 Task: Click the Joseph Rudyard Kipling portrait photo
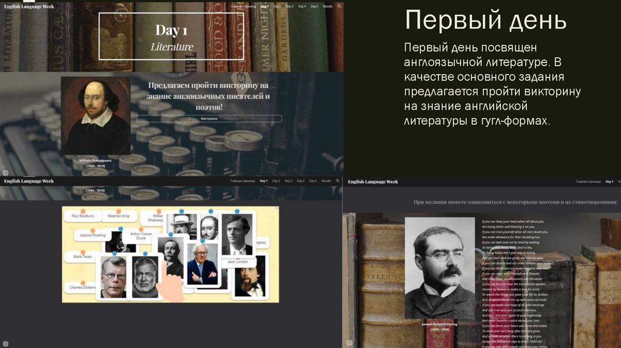[440, 268]
